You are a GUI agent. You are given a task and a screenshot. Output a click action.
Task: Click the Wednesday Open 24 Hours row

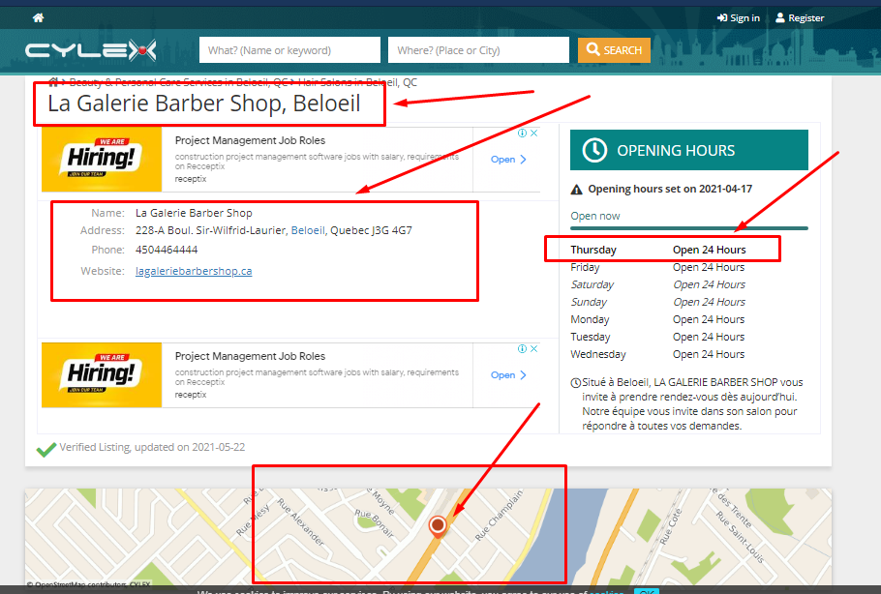click(658, 354)
